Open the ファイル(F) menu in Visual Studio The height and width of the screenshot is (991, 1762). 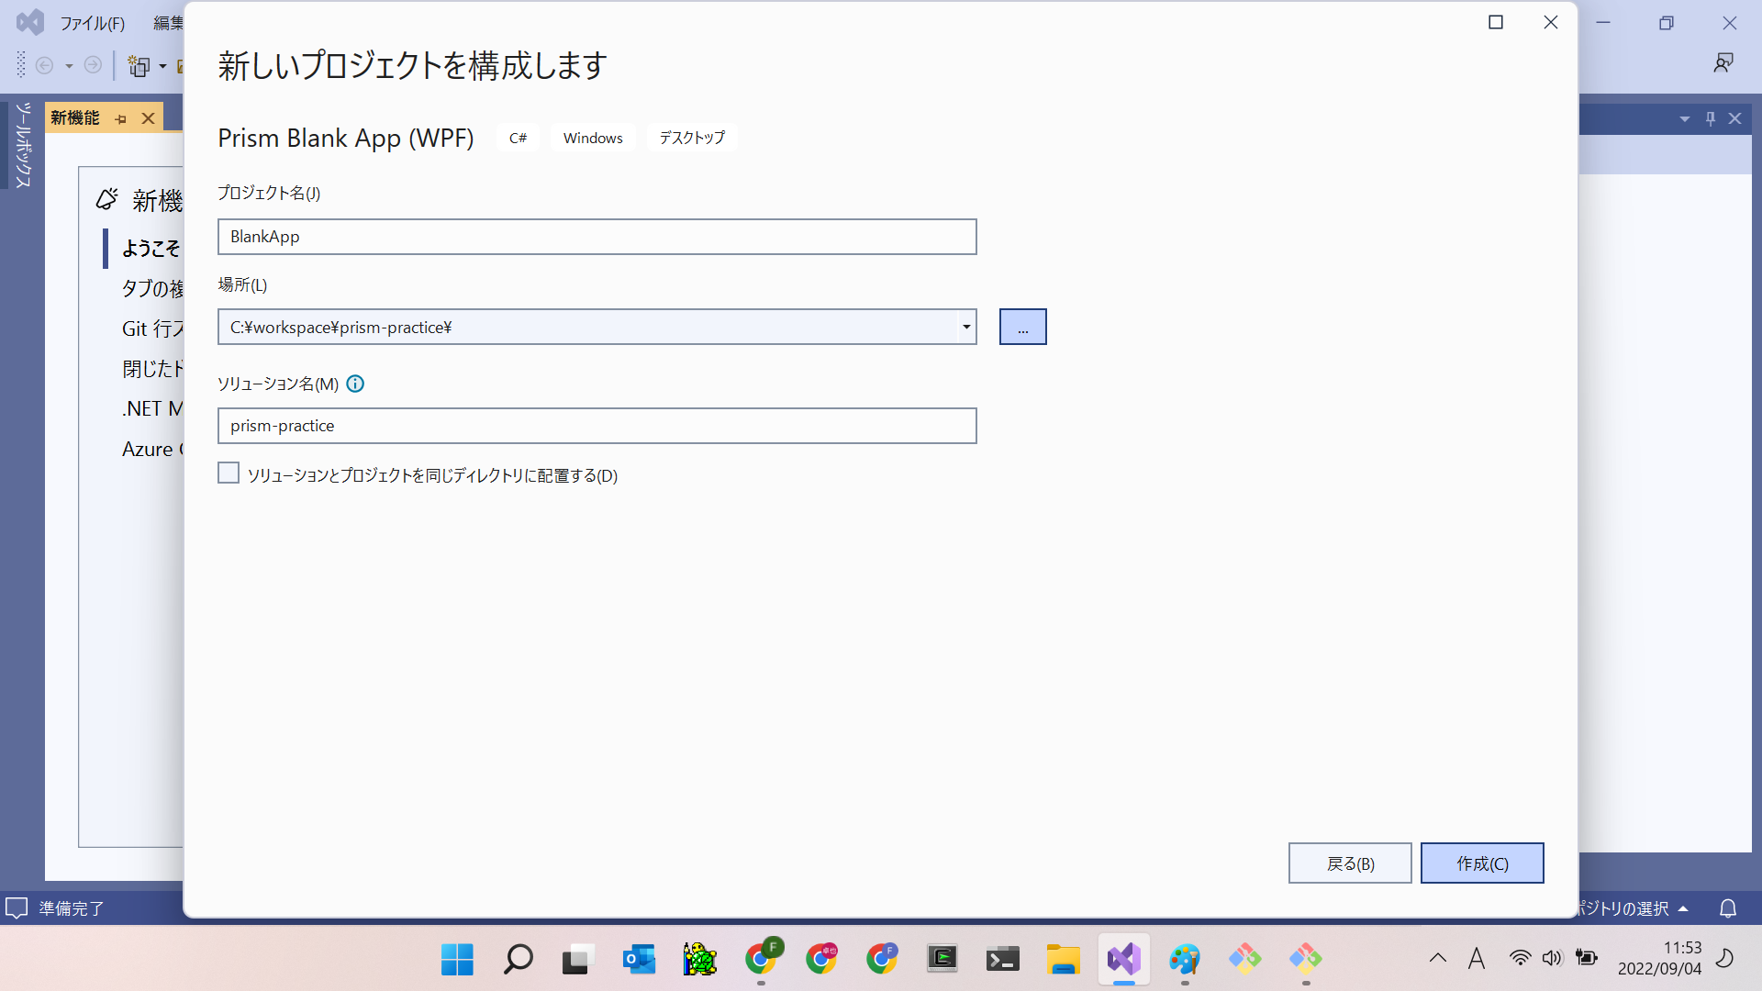click(92, 23)
